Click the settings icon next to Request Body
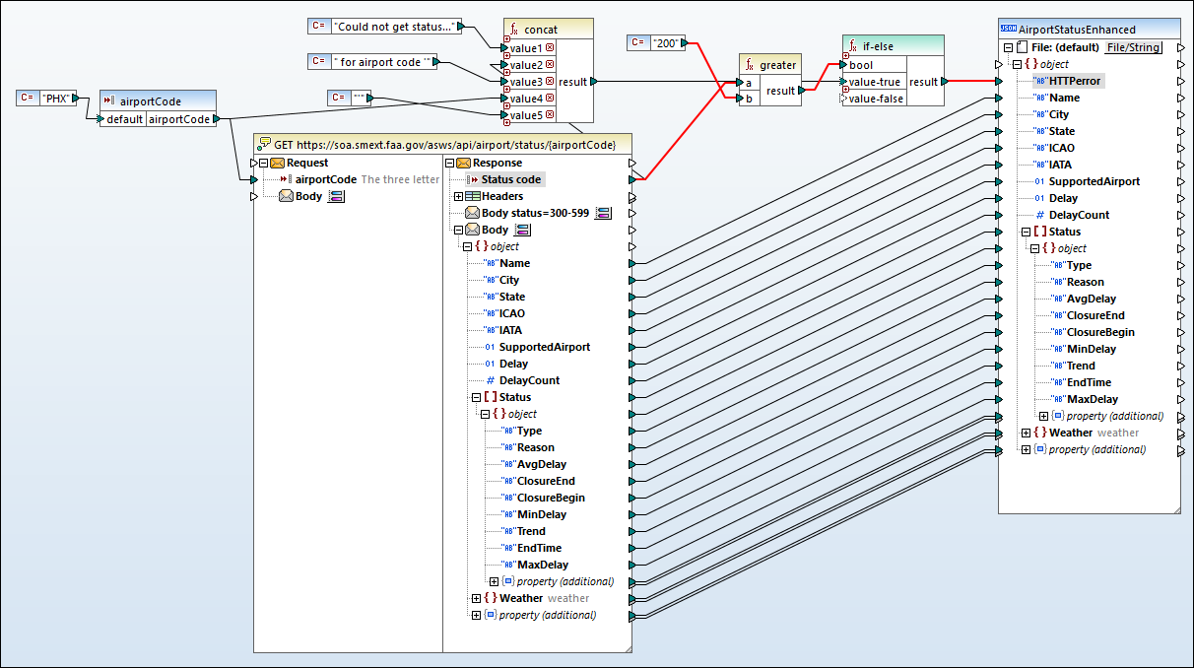This screenshot has width=1194, height=668. click(336, 196)
